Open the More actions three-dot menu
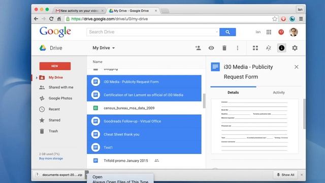 point(238,48)
